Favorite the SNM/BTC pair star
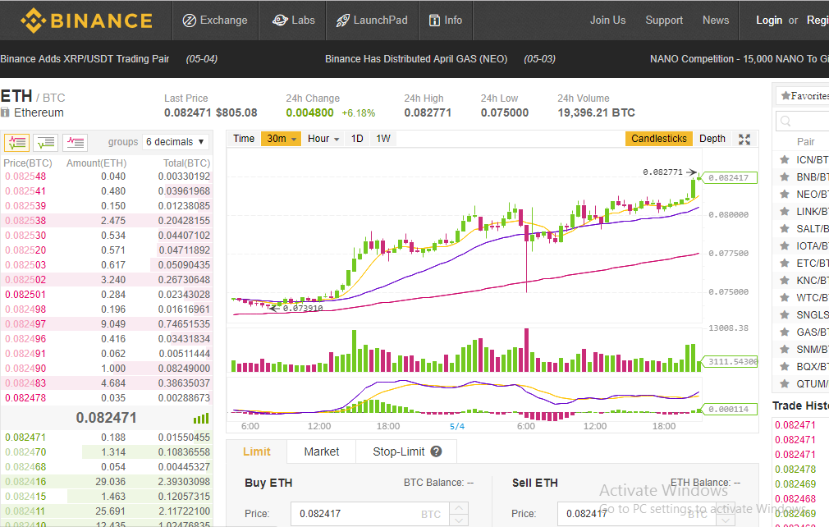The width and height of the screenshot is (829, 527). [785, 350]
